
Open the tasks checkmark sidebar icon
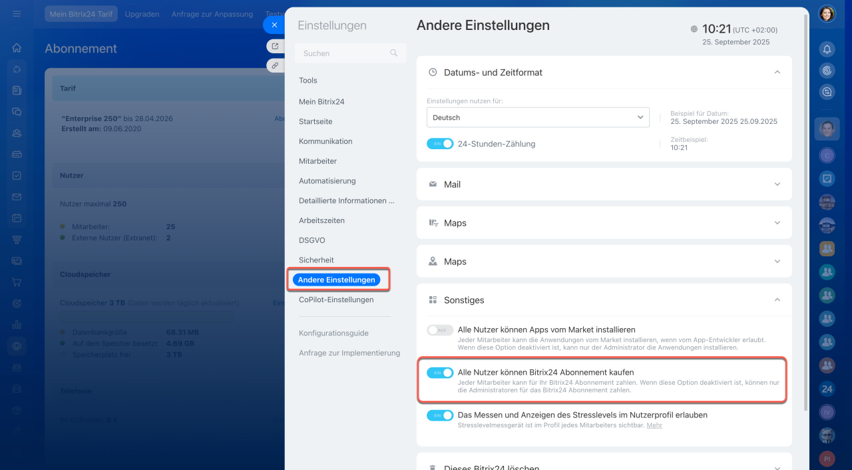(17, 176)
